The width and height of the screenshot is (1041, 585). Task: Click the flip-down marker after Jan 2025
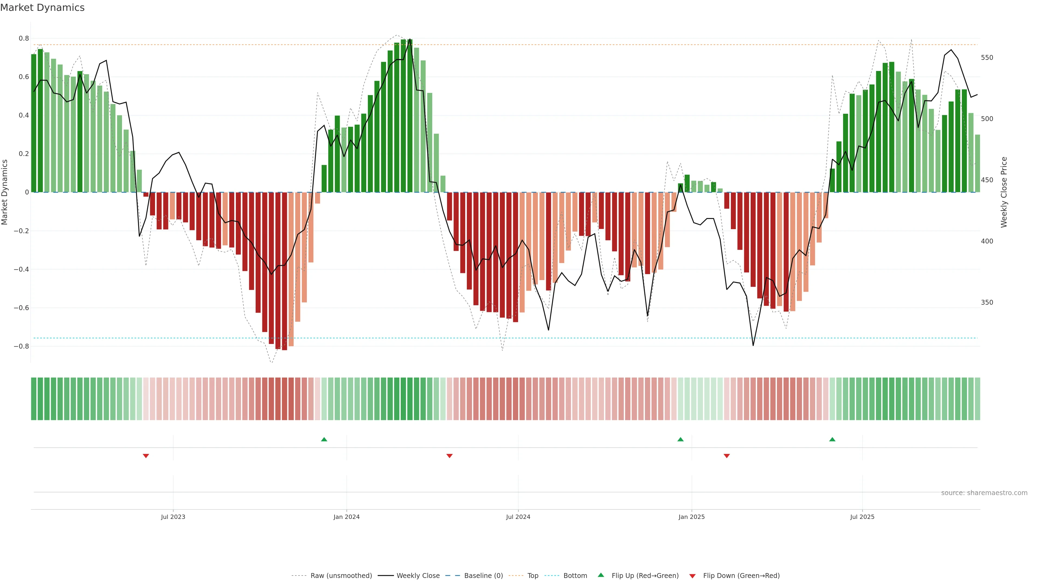click(x=727, y=456)
